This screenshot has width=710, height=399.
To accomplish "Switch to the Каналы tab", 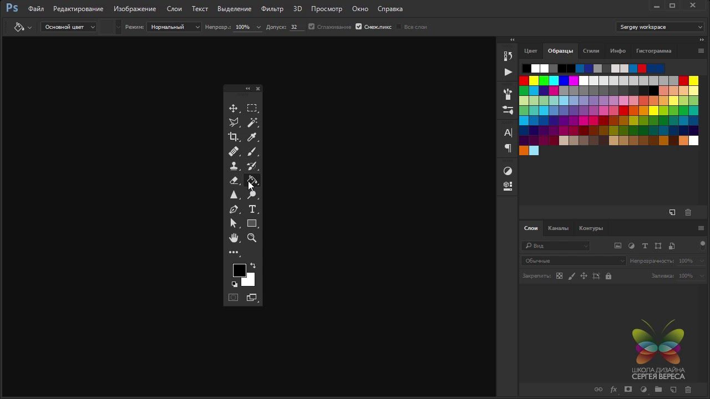I will click(558, 228).
